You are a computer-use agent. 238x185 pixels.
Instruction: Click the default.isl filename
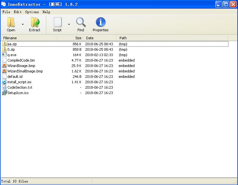pos(15,77)
